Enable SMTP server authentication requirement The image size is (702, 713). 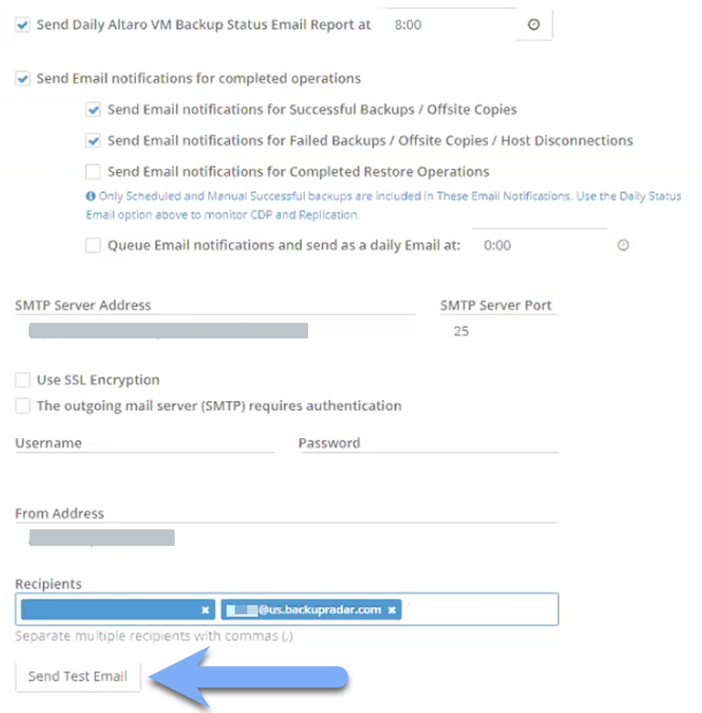point(22,406)
